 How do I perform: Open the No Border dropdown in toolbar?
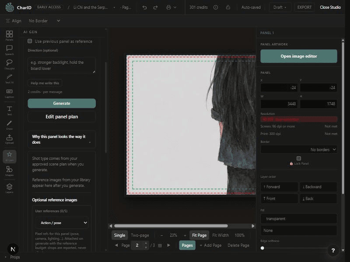click(45, 21)
